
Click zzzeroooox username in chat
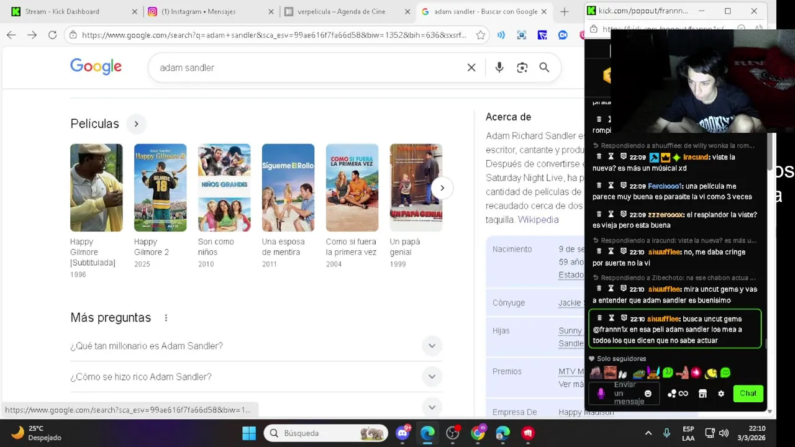pos(666,214)
